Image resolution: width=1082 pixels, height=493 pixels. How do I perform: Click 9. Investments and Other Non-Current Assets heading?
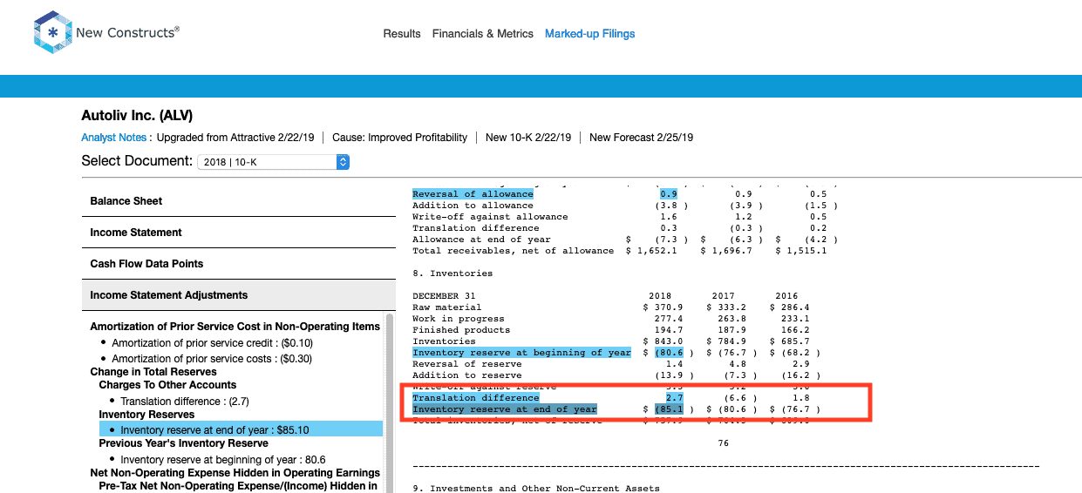click(536, 489)
